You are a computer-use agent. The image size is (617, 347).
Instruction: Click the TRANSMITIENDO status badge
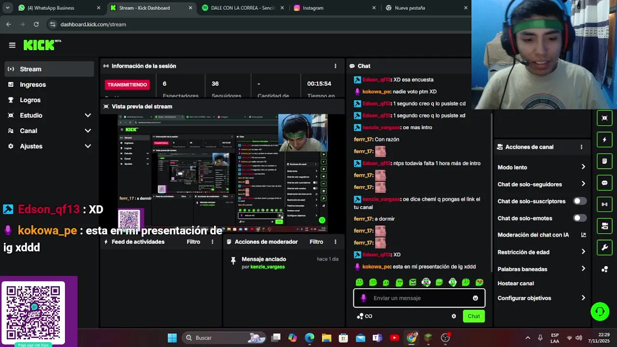coord(127,85)
